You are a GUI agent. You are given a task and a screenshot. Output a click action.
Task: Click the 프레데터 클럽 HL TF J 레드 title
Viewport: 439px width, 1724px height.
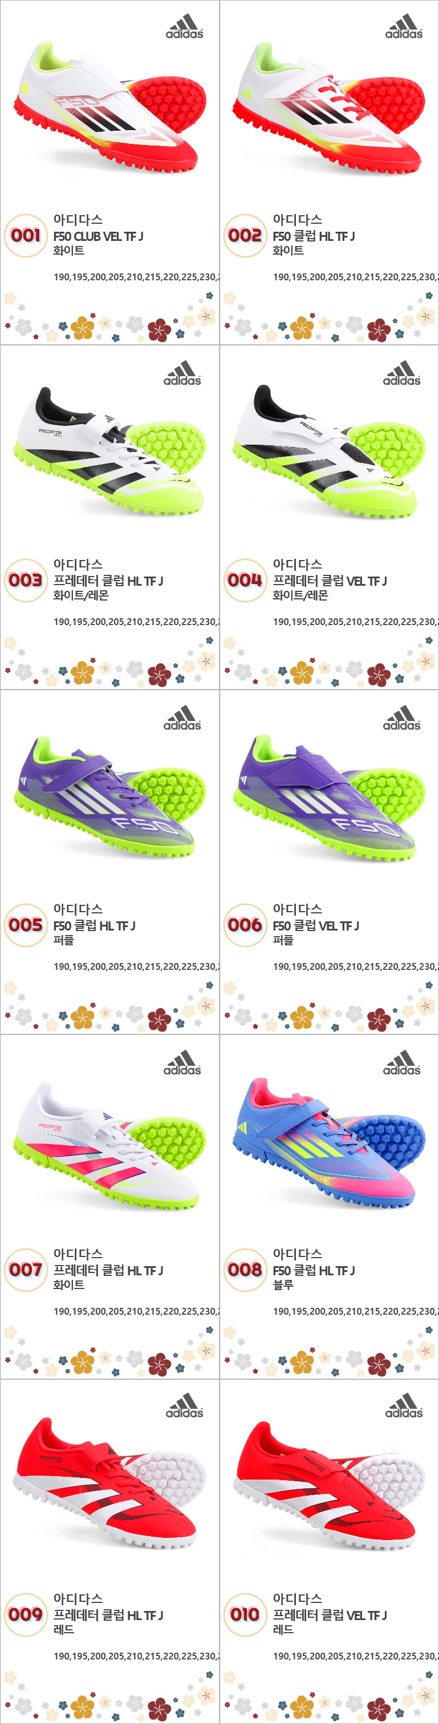[108, 1615]
